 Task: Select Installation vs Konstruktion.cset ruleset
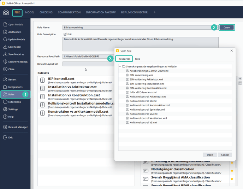[76, 97]
